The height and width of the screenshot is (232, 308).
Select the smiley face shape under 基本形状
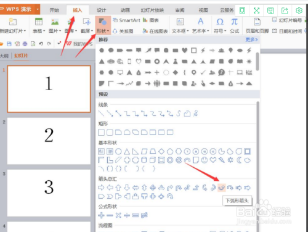point(205,160)
